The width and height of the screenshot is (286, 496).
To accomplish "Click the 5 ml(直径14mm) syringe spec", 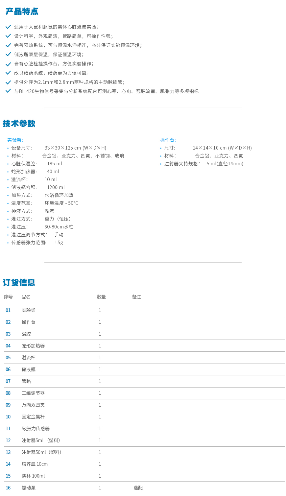I will (x=225, y=164).
